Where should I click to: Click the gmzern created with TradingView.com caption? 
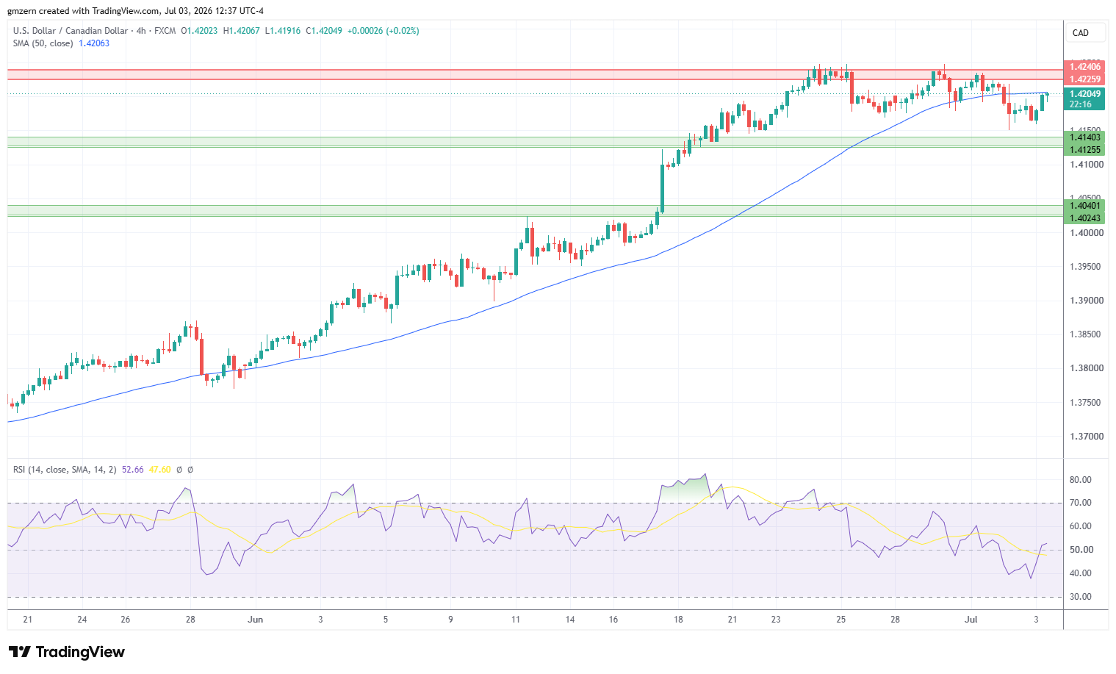(135, 11)
